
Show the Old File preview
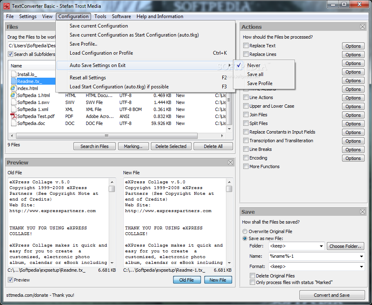coord(187,280)
